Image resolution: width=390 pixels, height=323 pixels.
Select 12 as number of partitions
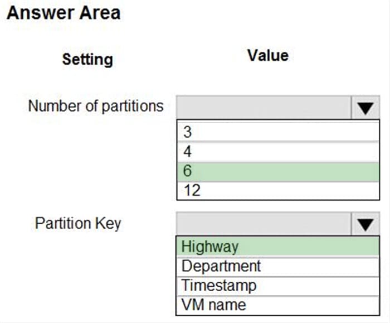(277, 191)
